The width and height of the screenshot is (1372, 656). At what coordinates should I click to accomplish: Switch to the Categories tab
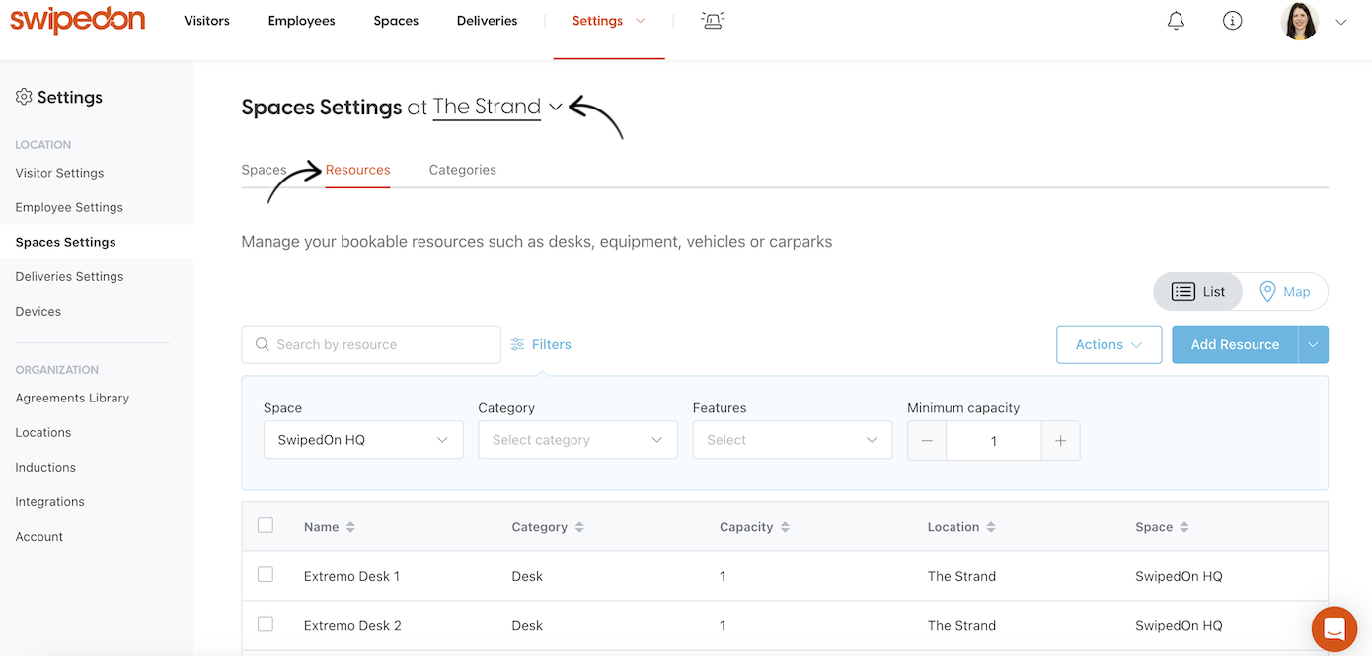click(463, 170)
